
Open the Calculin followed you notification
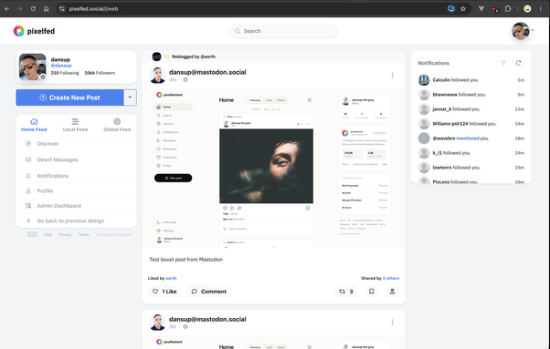click(471, 80)
